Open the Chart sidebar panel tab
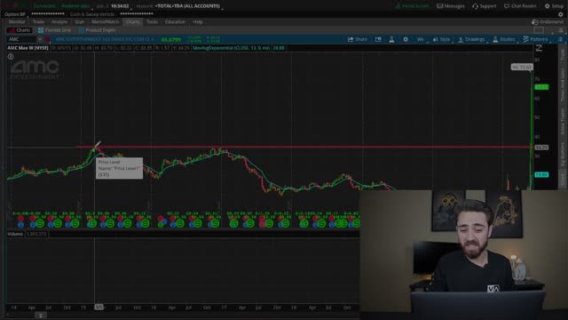The image size is (568, 320). (562, 179)
